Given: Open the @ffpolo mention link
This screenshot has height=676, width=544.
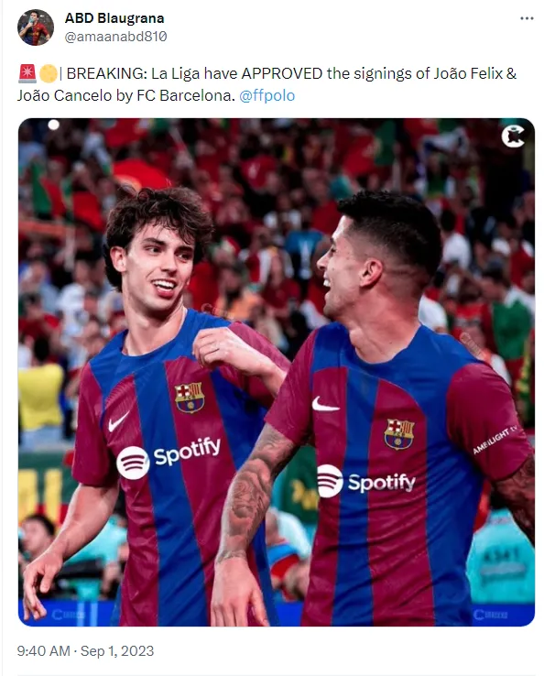Looking at the screenshot, I should [267, 95].
